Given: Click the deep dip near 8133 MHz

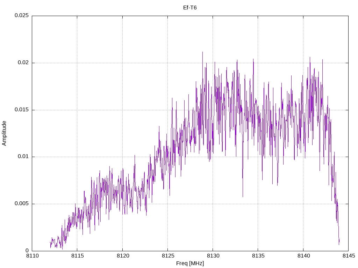Looking at the screenshot, I should click(243, 196).
